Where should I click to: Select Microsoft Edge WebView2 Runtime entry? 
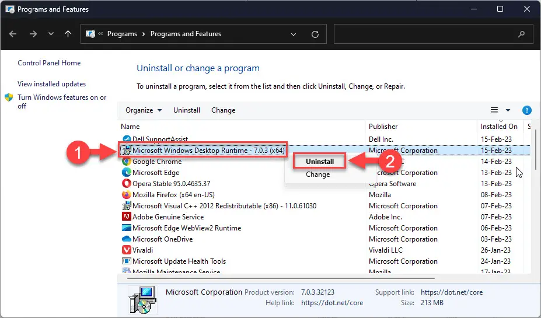point(187,228)
